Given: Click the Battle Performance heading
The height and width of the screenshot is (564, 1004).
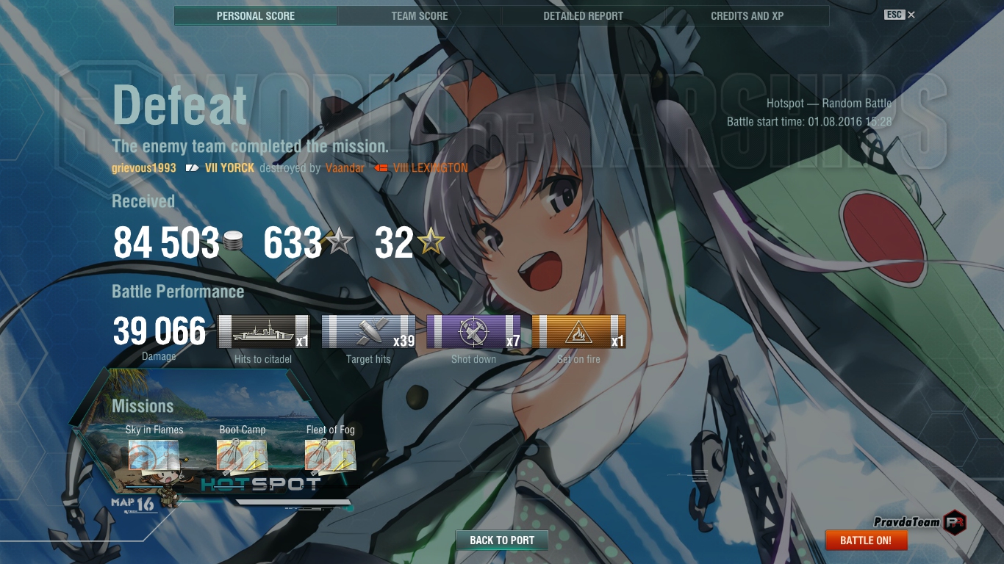Looking at the screenshot, I should pyautogui.click(x=178, y=292).
